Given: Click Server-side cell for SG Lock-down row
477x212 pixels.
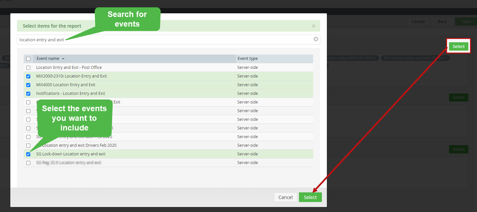Looking at the screenshot, I should (x=247, y=154).
